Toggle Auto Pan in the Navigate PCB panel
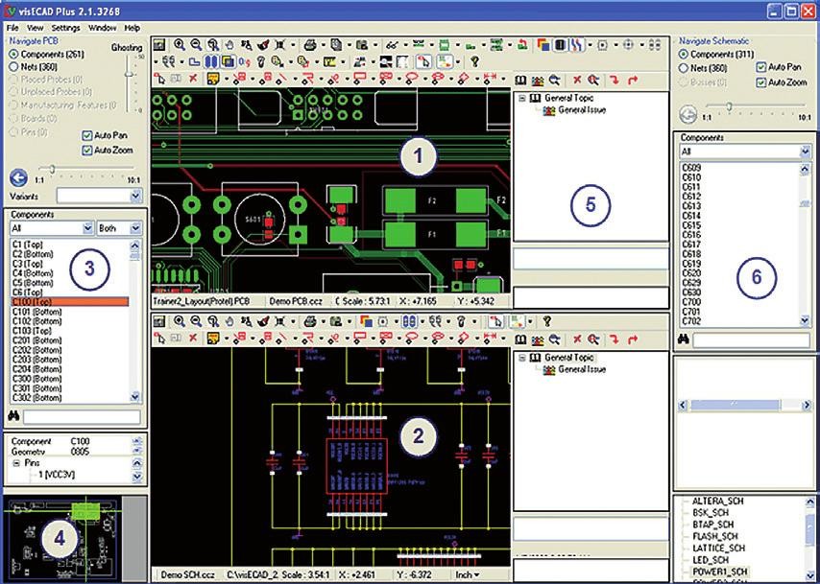The width and height of the screenshot is (820, 584). click(x=87, y=135)
